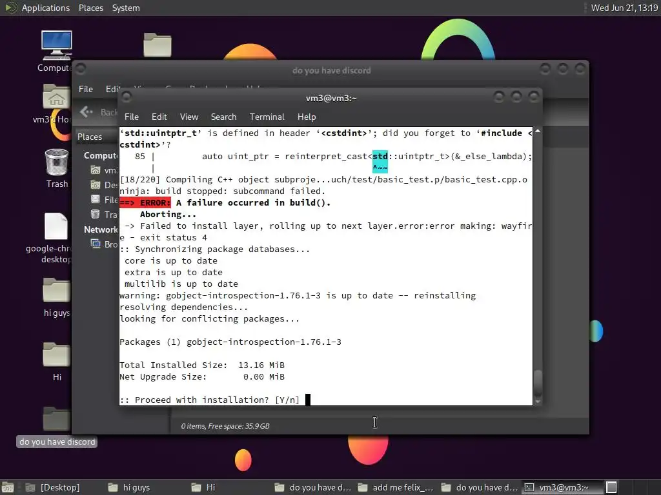Open the Computer desktop icon

coord(57,46)
